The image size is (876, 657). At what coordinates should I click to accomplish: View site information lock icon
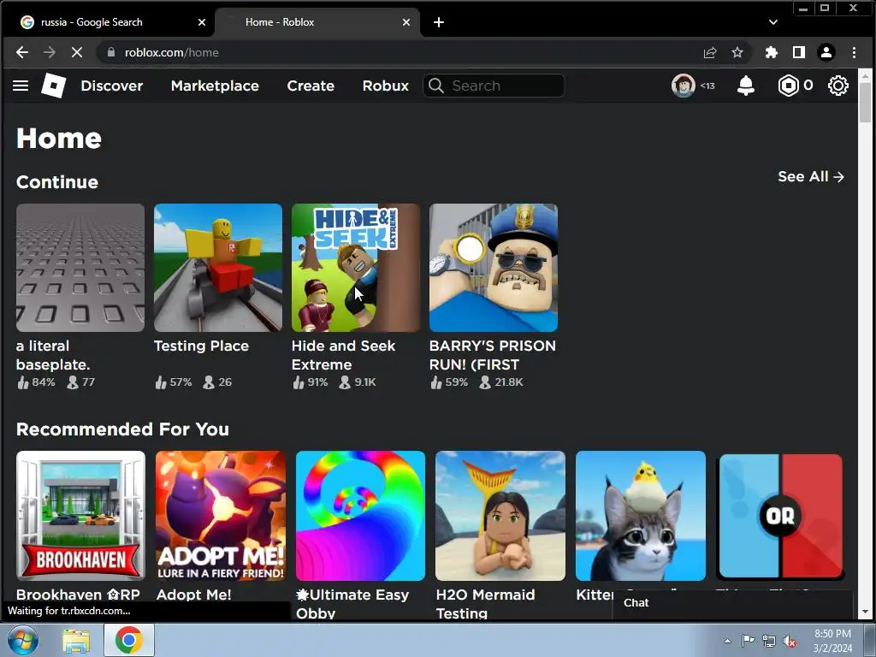tap(111, 52)
